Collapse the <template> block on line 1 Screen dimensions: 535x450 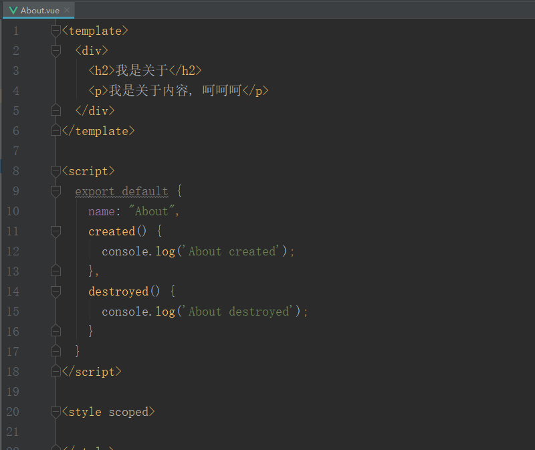(x=56, y=31)
